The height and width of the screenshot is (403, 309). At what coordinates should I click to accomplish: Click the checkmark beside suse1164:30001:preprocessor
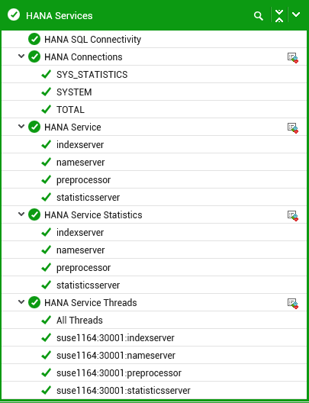pos(47,372)
